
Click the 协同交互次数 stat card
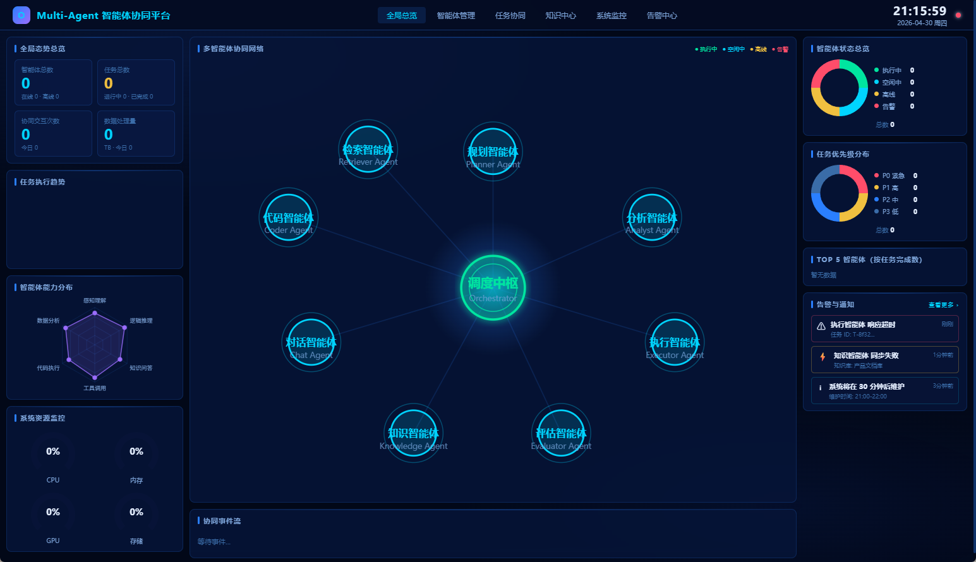[x=54, y=133]
